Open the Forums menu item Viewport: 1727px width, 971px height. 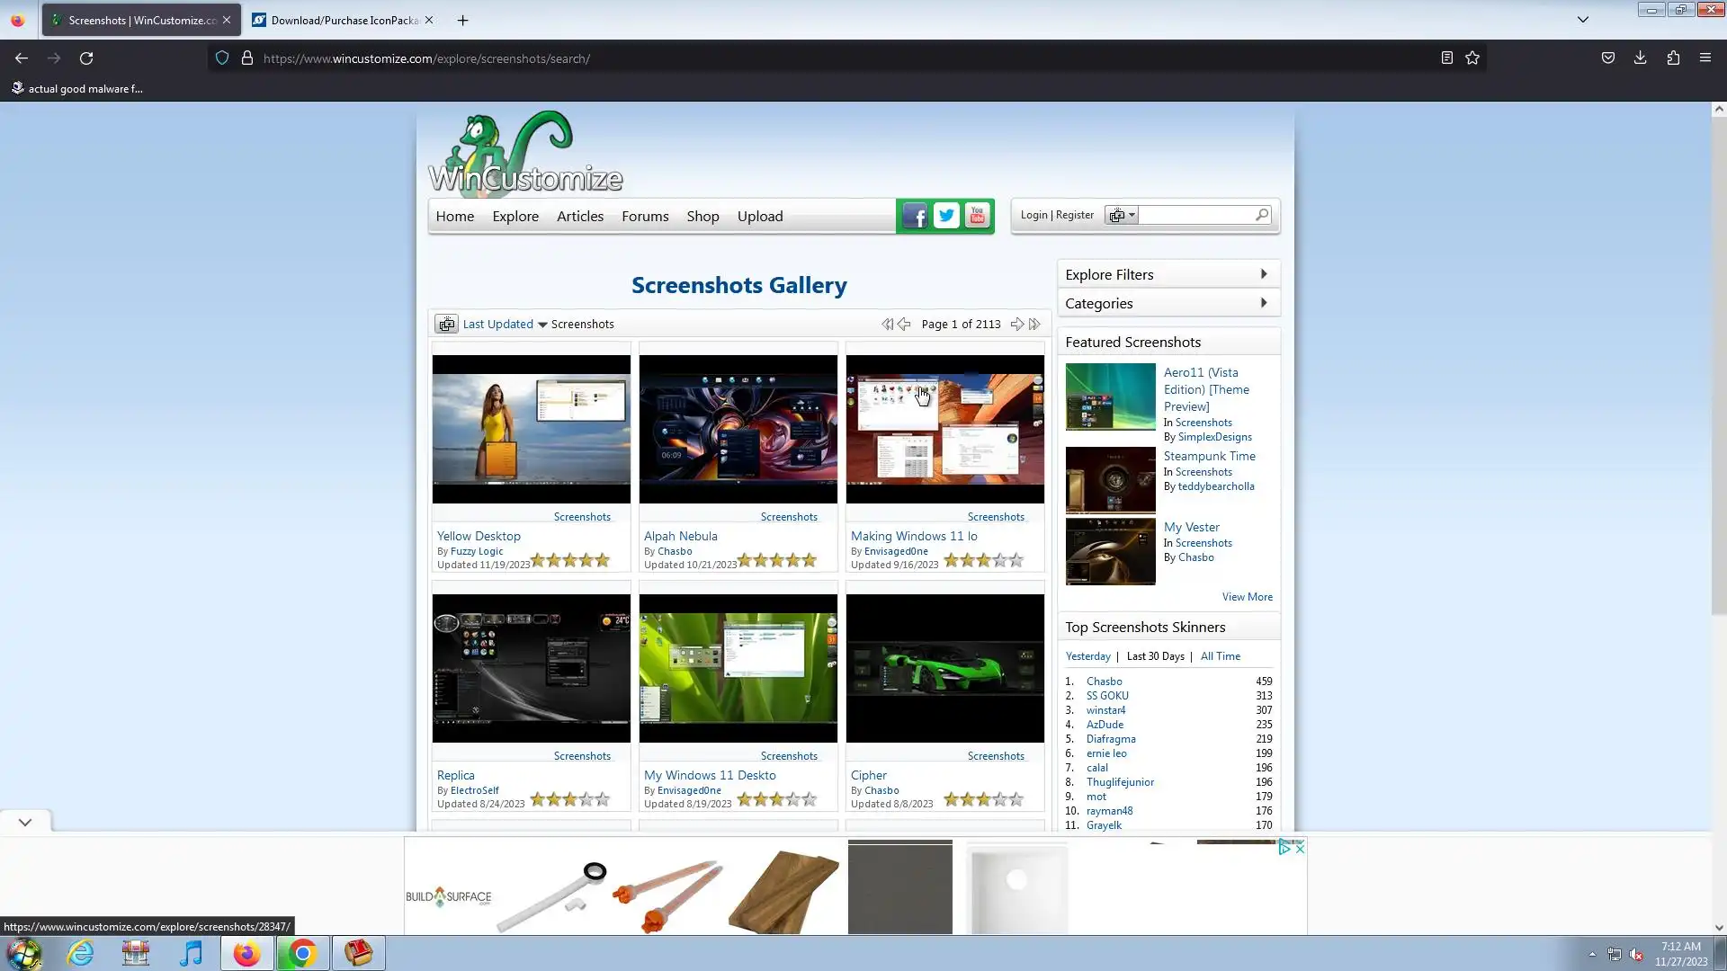tap(645, 217)
